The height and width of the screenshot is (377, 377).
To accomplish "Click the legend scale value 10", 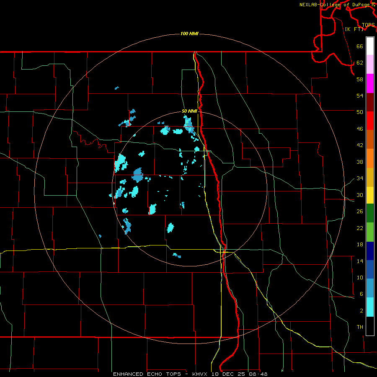I will (x=360, y=277).
